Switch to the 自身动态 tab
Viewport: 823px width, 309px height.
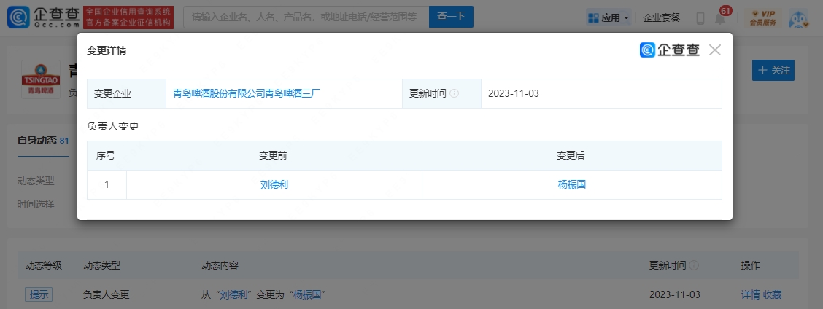tap(43, 141)
